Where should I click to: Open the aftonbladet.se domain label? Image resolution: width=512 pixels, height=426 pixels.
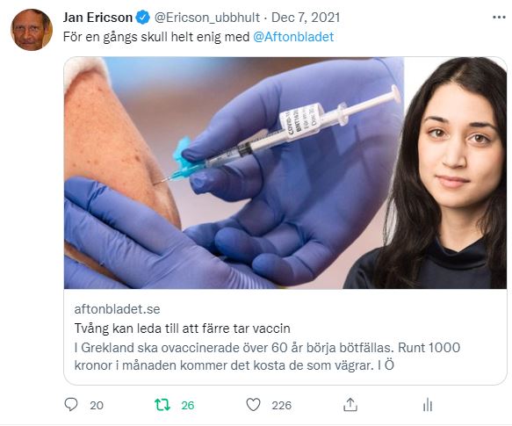point(117,309)
